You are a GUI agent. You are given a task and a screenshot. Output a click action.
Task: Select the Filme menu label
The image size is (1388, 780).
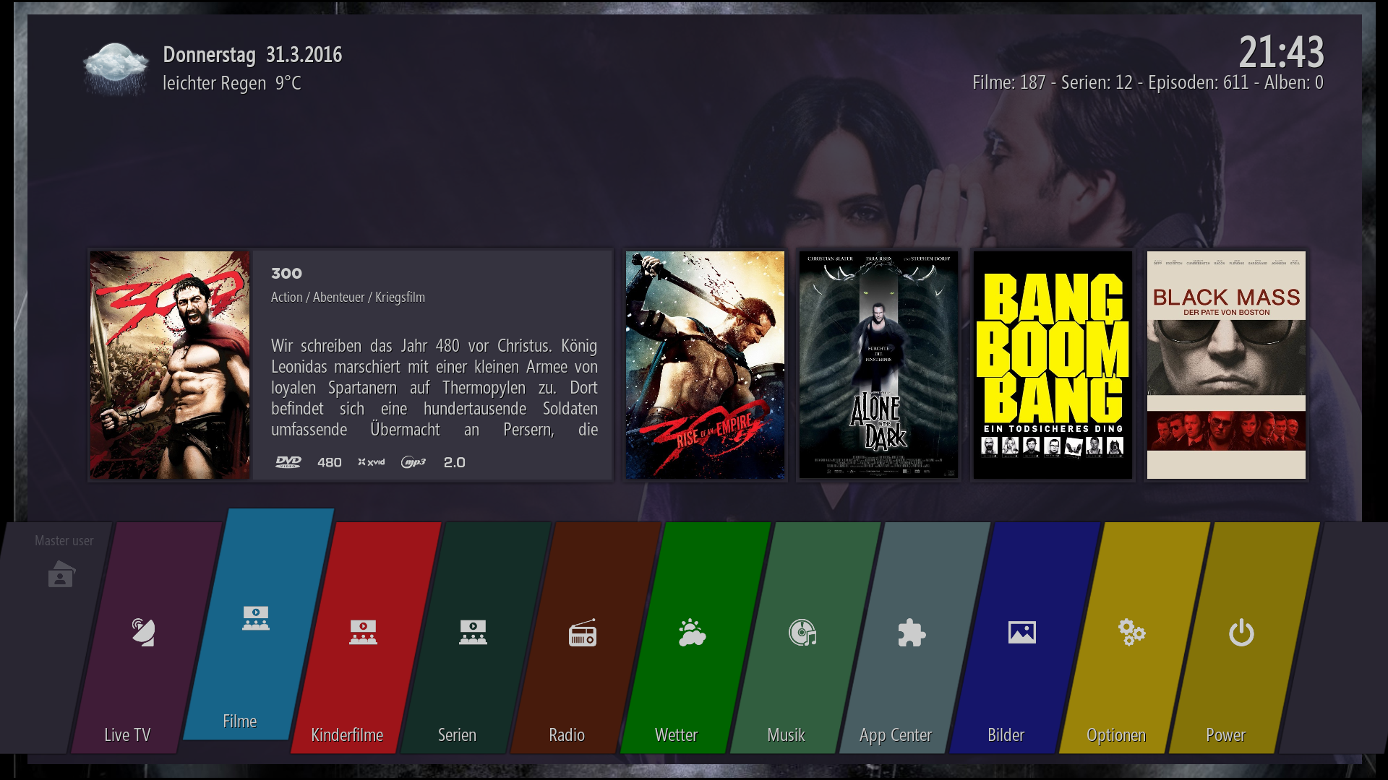pos(239,721)
